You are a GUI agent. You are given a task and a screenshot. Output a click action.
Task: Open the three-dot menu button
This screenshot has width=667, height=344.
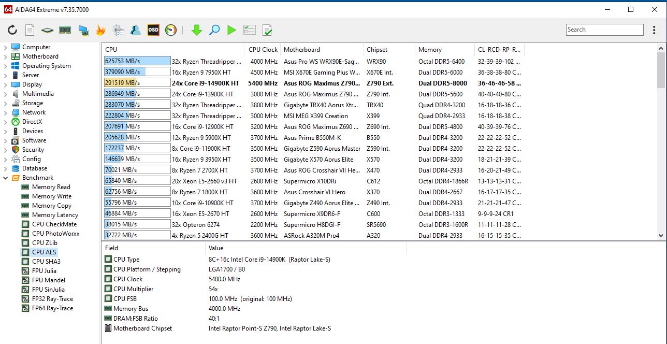point(654,30)
